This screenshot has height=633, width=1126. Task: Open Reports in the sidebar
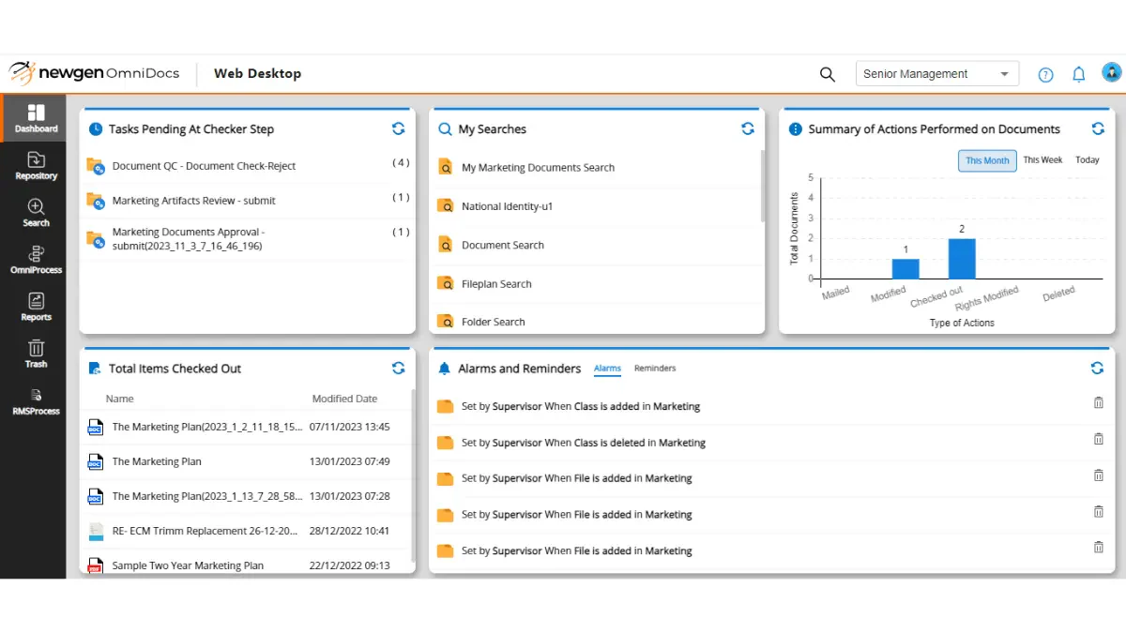click(x=36, y=306)
